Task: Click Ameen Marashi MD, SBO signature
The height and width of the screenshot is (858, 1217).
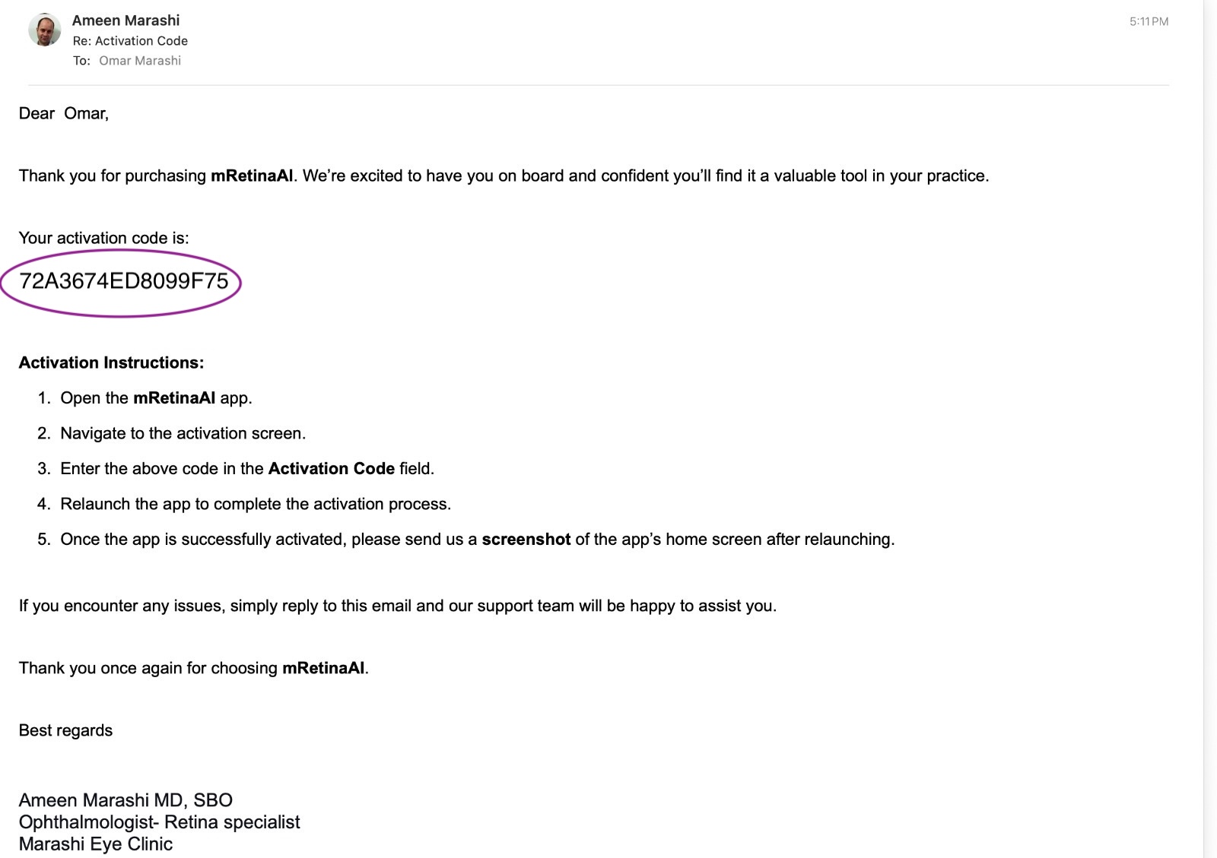Action: coord(127,799)
